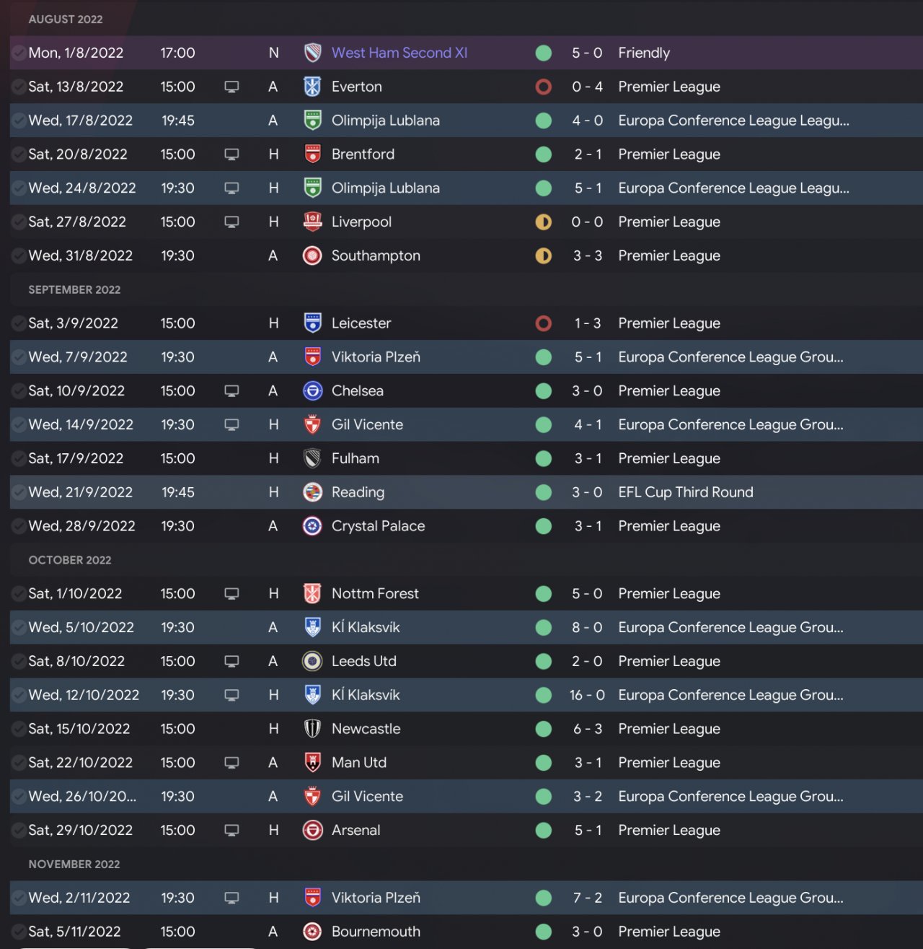923x949 pixels.
Task: Click the Liverpool club badge icon
Action: (312, 222)
